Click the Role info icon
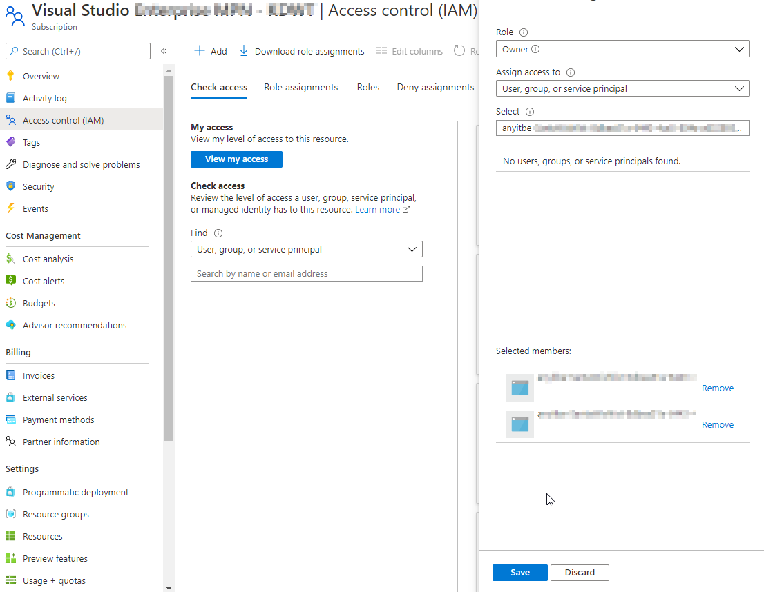This screenshot has height=592, width=764. tap(524, 32)
